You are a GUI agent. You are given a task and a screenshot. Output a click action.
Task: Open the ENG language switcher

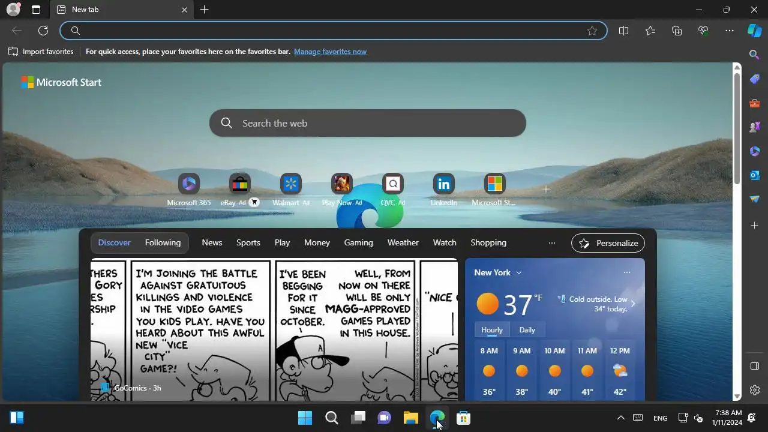(660, 418)
